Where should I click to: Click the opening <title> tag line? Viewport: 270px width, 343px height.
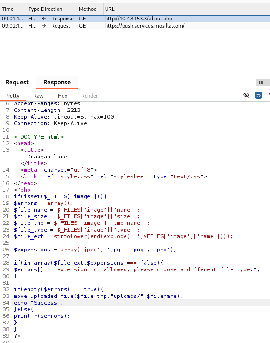click(32, 150)
